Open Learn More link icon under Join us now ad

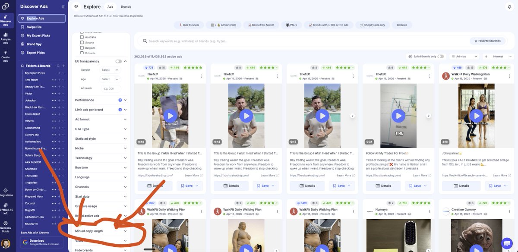(509, 176)
